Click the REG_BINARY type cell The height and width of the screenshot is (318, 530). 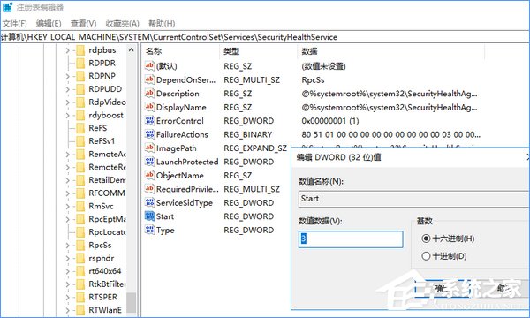pyautogui.click(x=247, y=134)
